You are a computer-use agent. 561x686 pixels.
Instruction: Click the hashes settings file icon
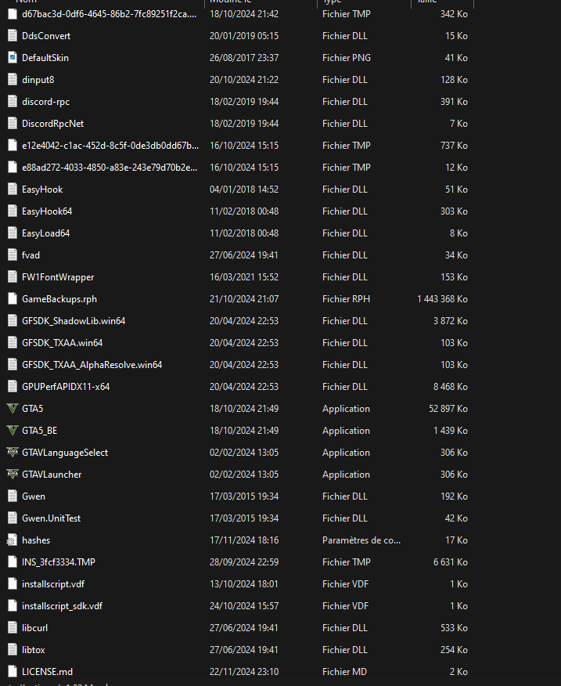(x=12, y=540)
